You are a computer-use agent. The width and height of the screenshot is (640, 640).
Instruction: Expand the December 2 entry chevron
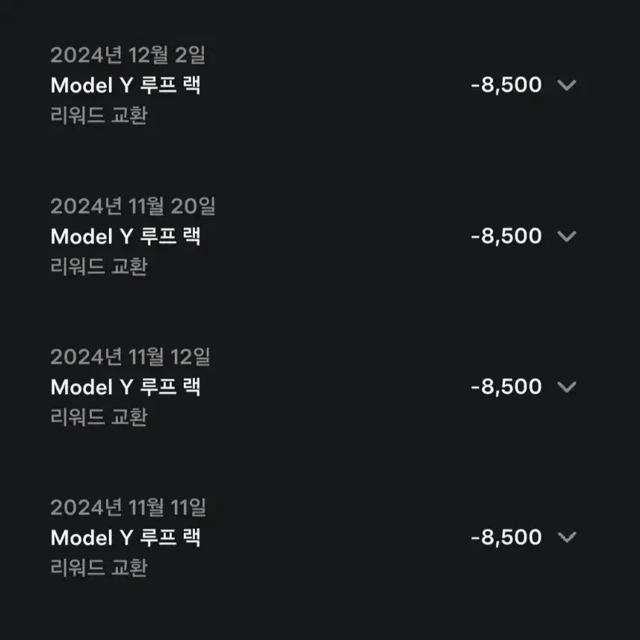[567, 85]
